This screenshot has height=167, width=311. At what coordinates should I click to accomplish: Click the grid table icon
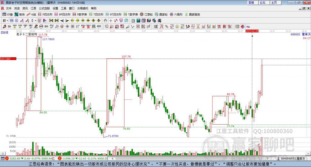tap(237, 26)
